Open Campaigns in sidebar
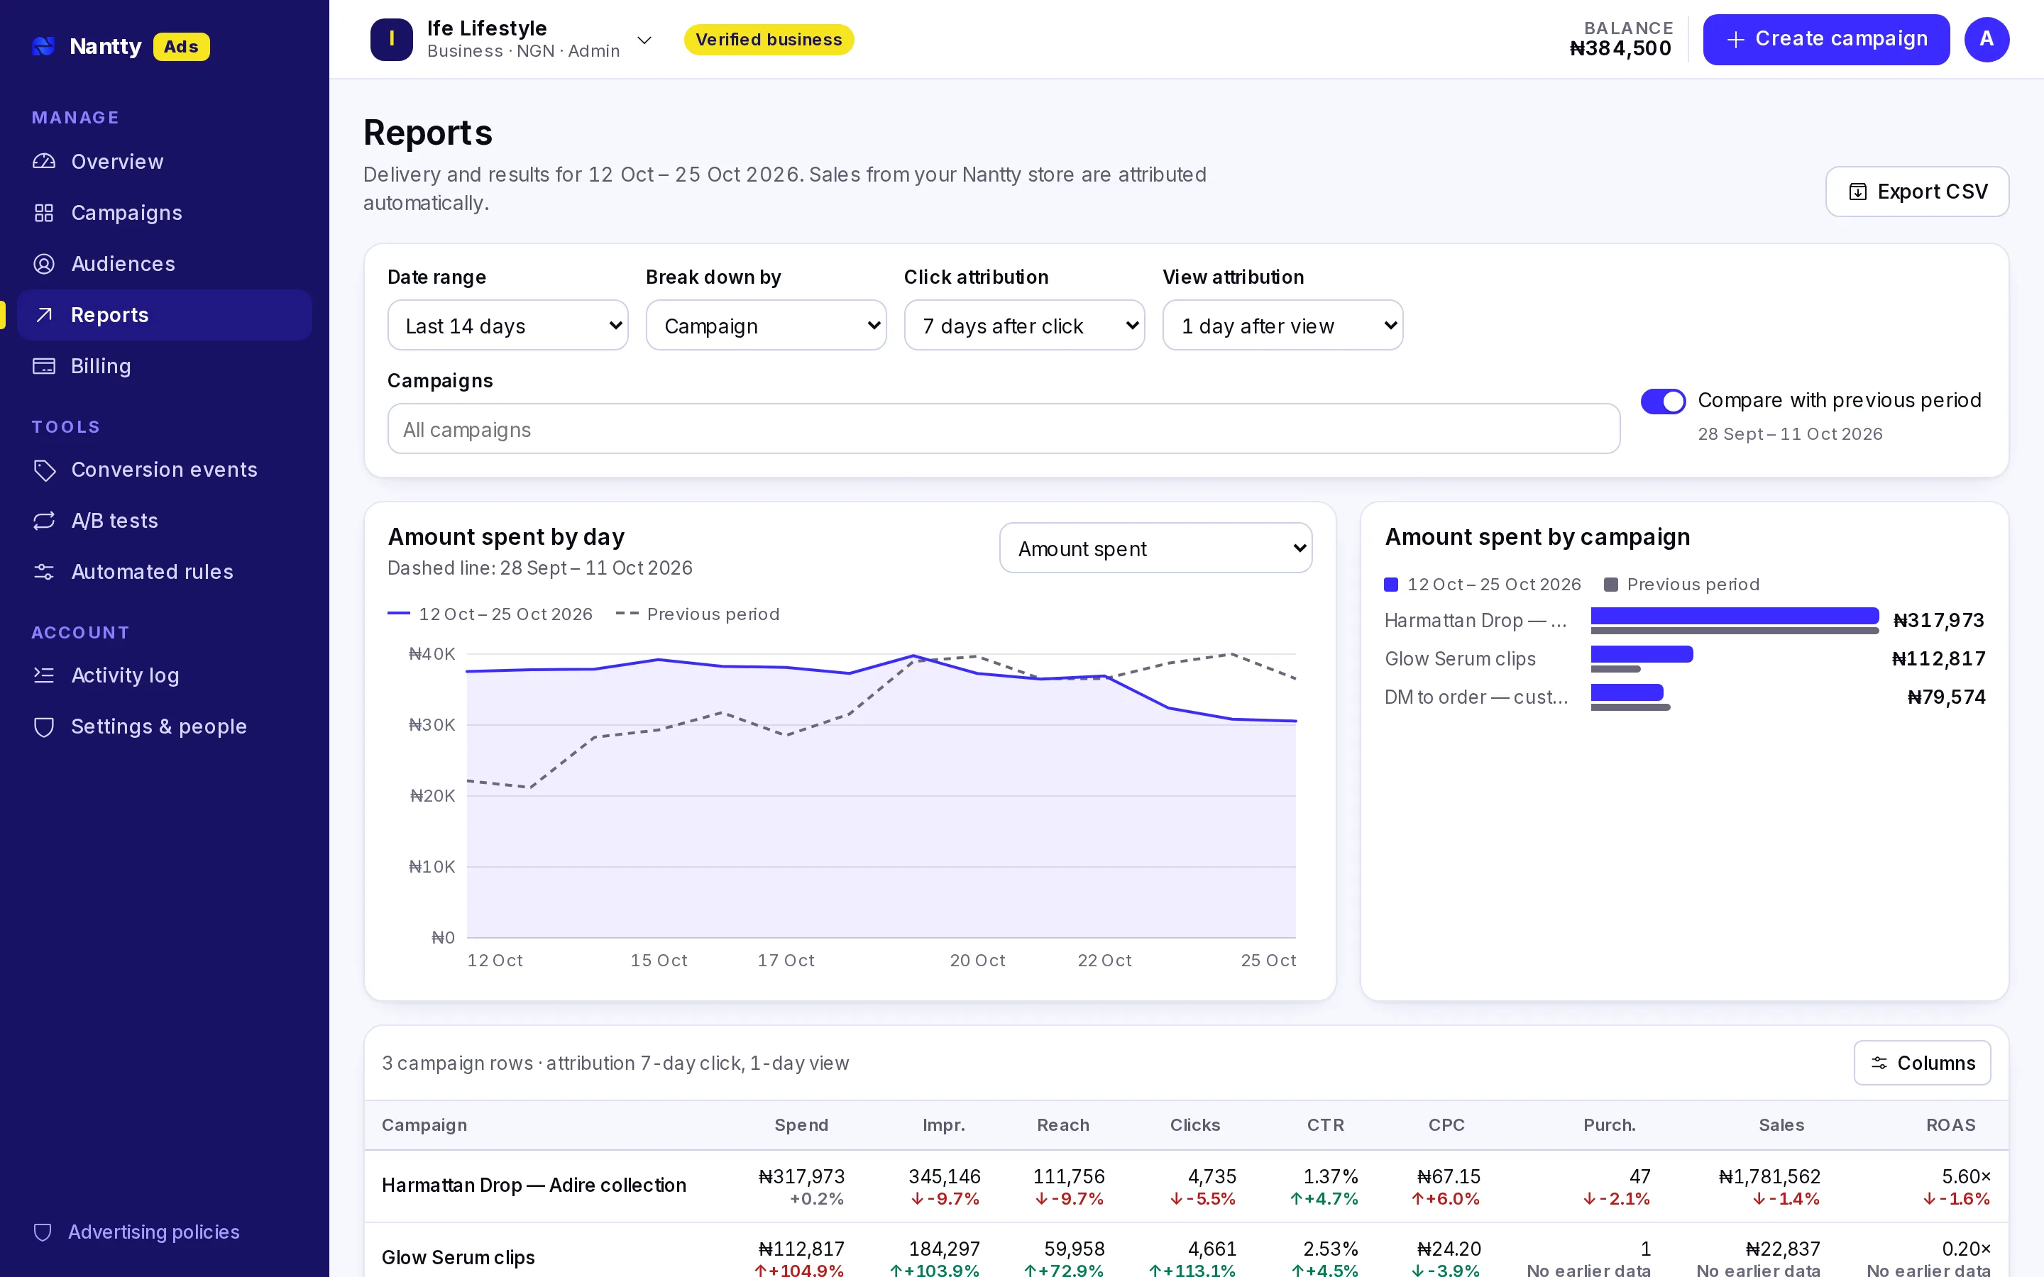Screen dimensions: 2044x1277 (165, 213)
